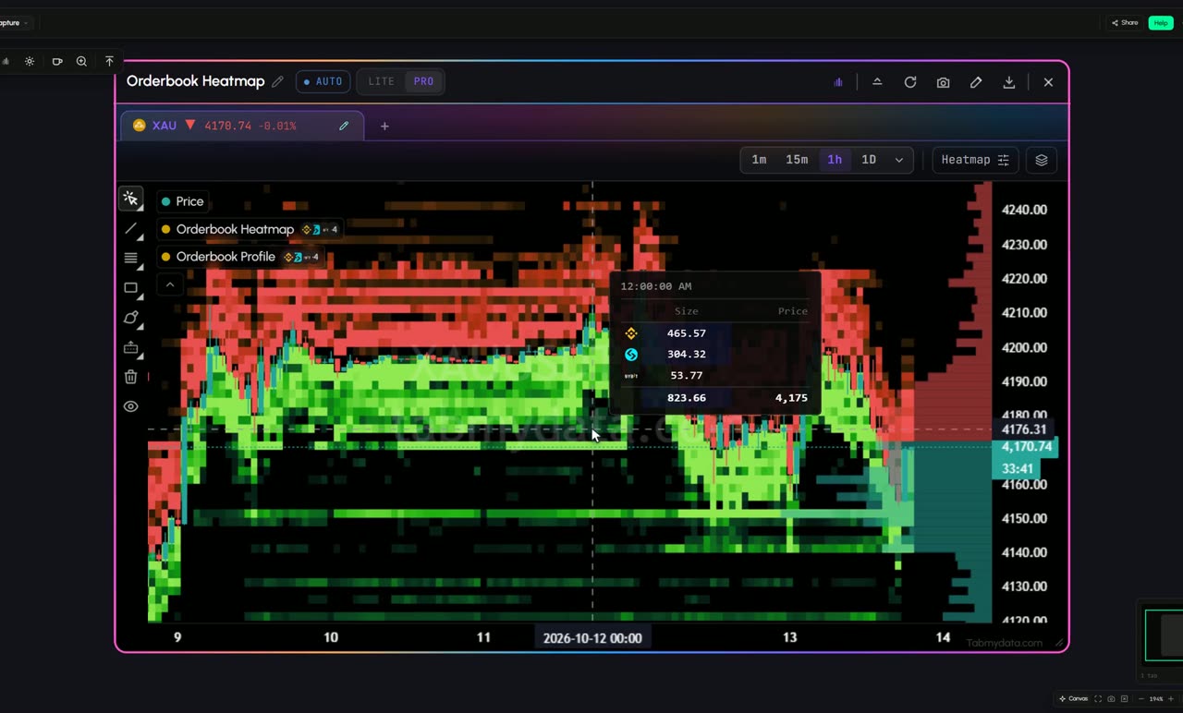Viewport: 1183px width, 713px height.
Task: Open the toolbox drawing tool
Action: pos(130,348)
